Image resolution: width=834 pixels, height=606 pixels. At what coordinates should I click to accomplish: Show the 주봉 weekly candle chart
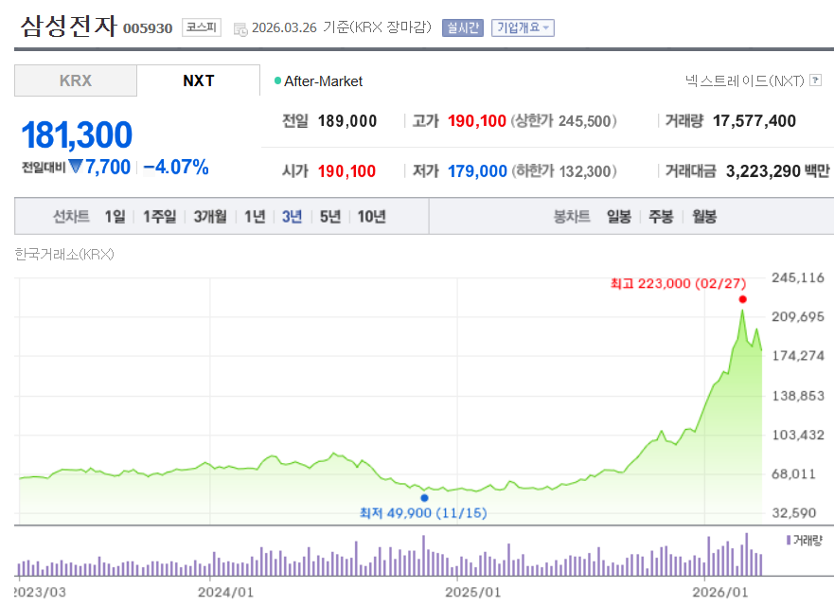click(x=661, y=217)
